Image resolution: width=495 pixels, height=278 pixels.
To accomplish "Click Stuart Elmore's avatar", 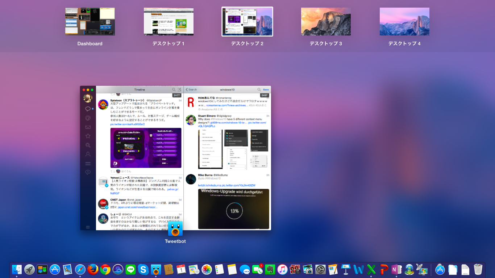I will tap(191, 120).
